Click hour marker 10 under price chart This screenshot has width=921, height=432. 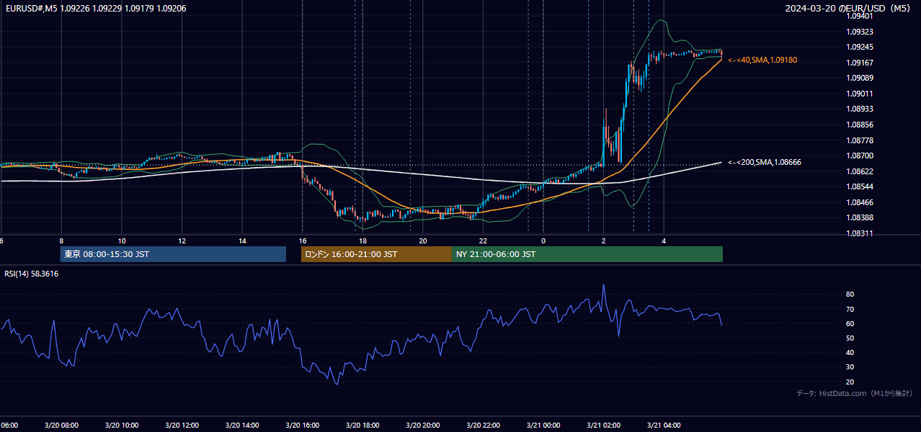coord(122,240)
